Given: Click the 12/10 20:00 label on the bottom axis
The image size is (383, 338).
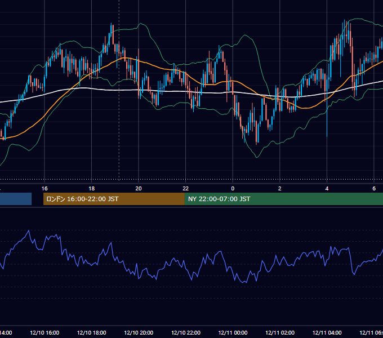Looking at the screenshot, I should [x=139, y=332].
